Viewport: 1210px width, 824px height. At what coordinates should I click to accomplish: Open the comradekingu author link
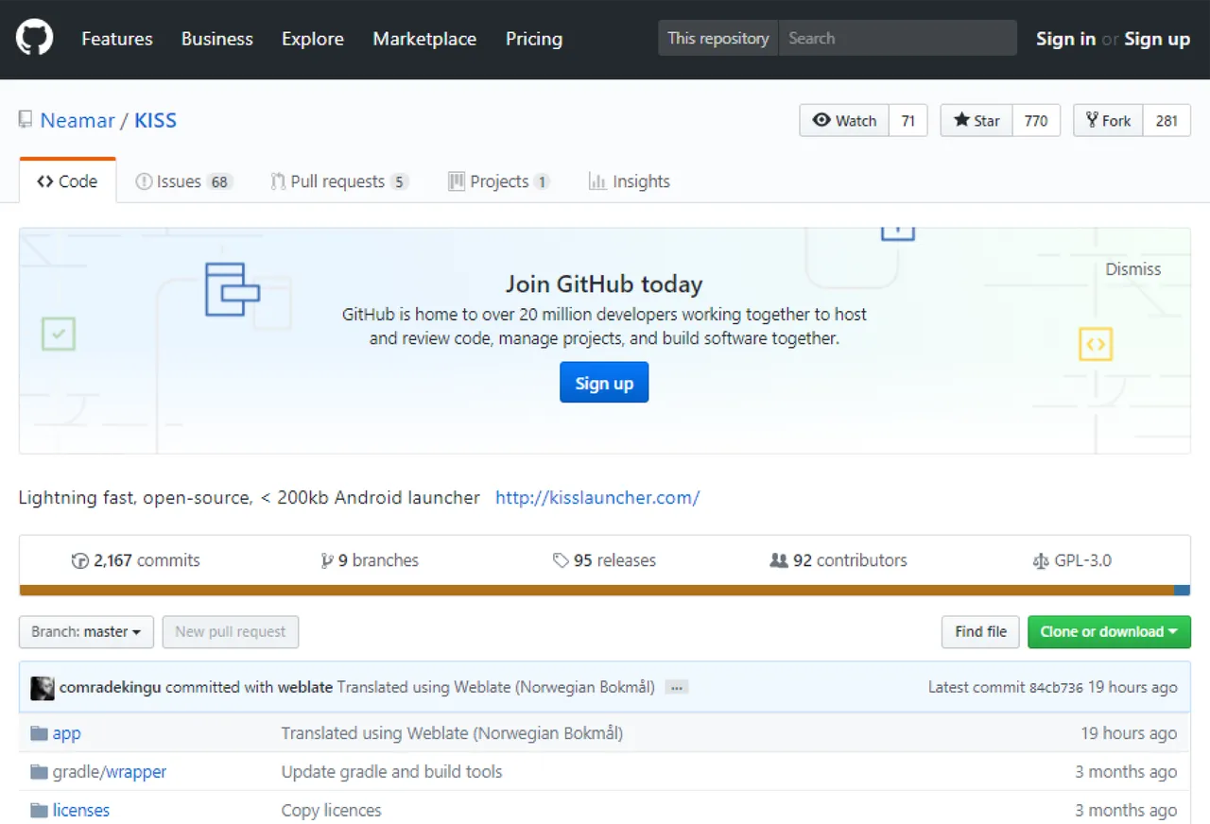[111, 687]
